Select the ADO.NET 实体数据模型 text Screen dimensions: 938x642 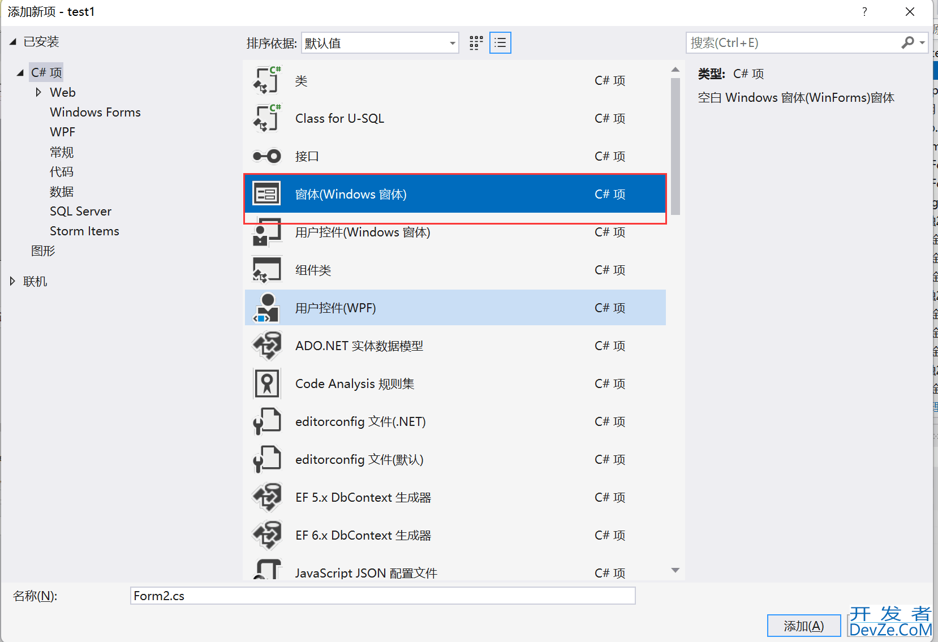359,346
